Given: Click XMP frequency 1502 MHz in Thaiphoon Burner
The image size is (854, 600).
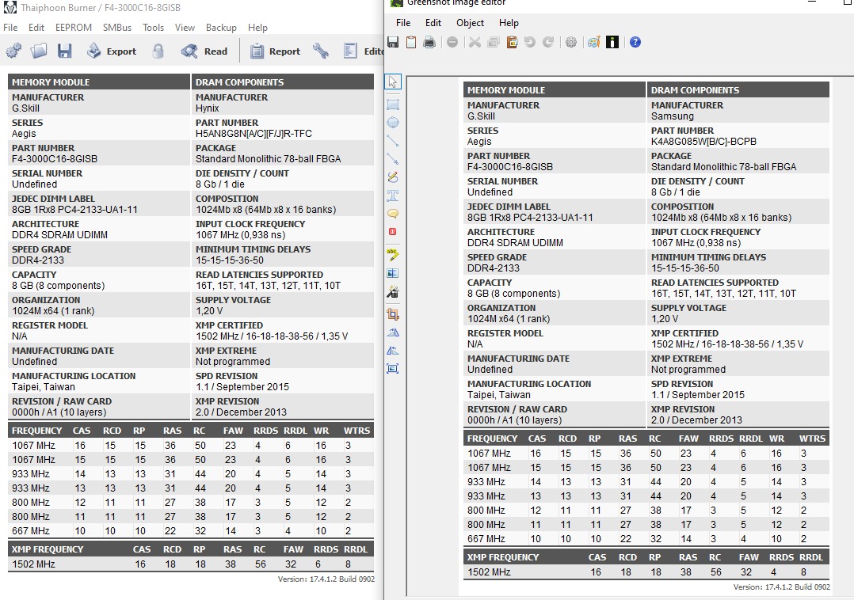Looking at the screenshot, I should pos(34,564).
